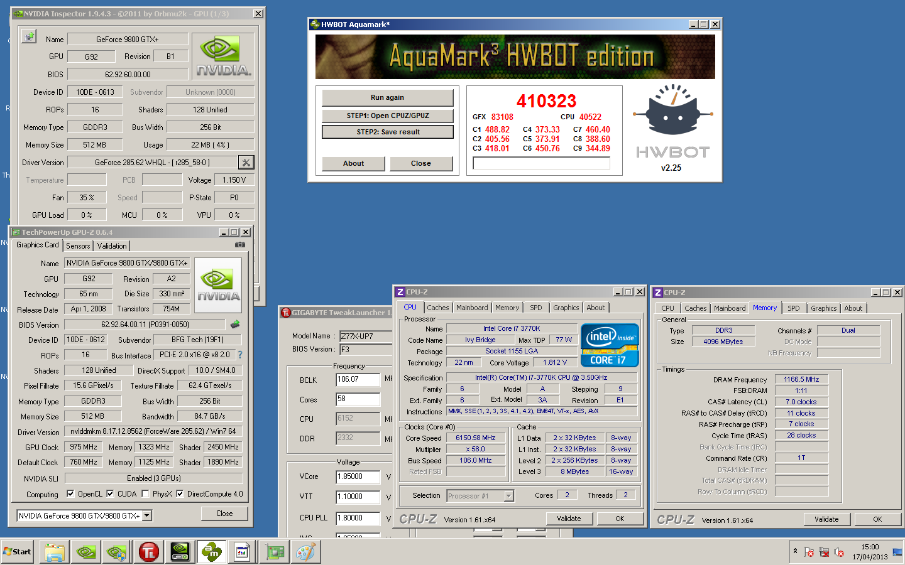Open the first NVIDIA taskbar icon

[x=86, y=552]
